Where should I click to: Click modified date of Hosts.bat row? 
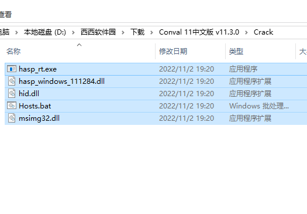[187, 106]
